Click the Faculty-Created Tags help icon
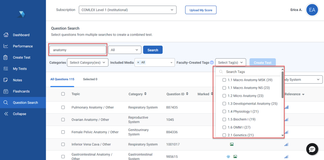Image resolution: width=324 pixels, height=160 pixels. click(x=212, y=62)
